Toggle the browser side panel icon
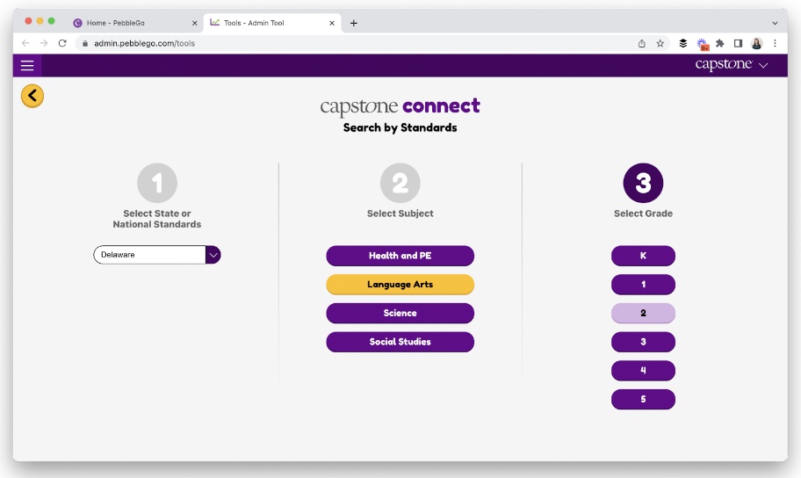The height and width of the screenshot is (478, 801). [x=738, y=43]
